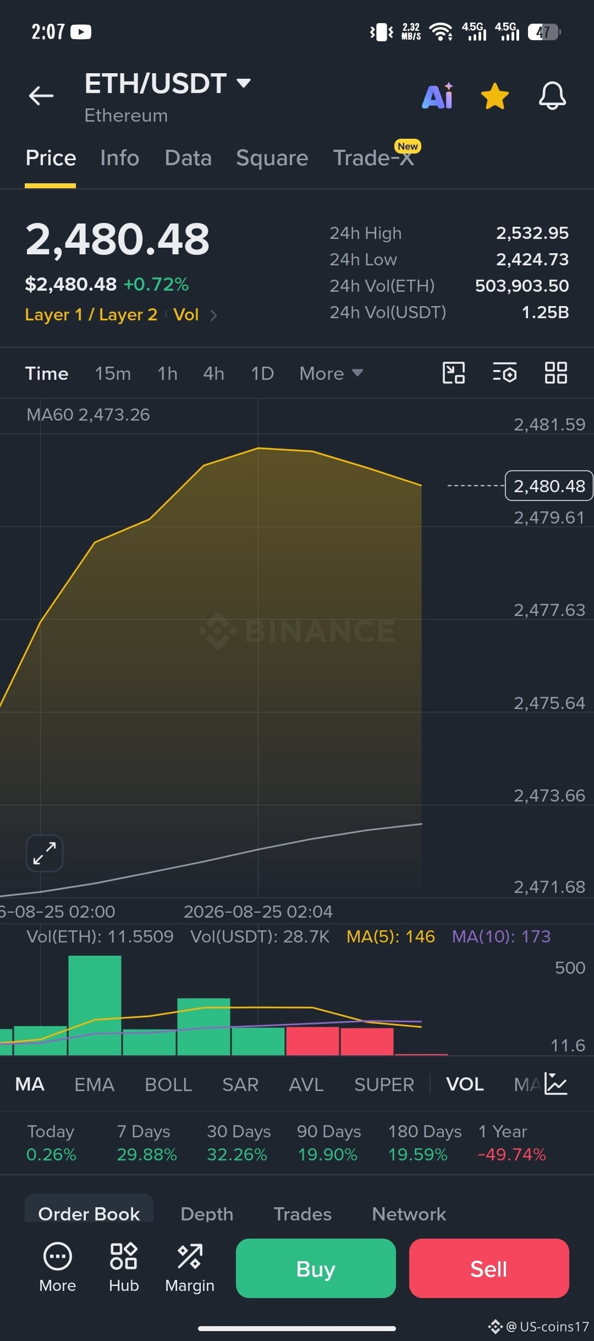Select the Time chart interval

click(x=47, y=373)
